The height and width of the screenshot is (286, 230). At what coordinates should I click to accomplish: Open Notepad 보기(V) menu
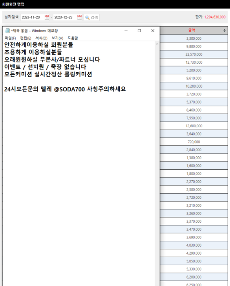point(57,38)
